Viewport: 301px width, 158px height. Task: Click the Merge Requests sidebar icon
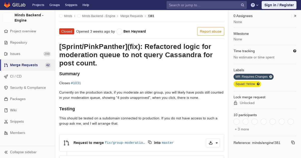(x=6, y=65)
